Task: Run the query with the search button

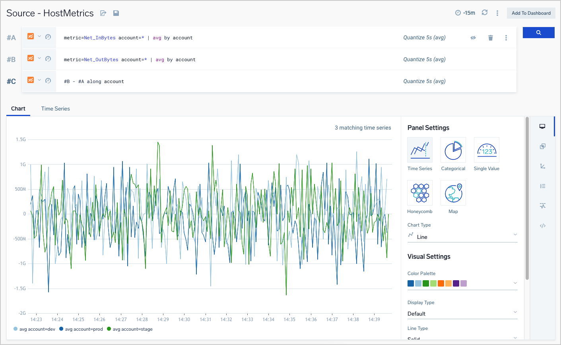Action: click(x=538, y=33)
